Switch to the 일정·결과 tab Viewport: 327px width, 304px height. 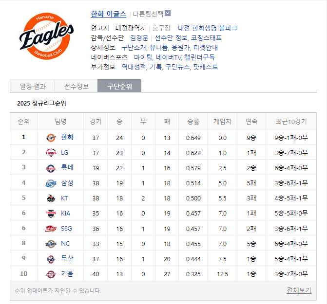click(x=33, y=86)
